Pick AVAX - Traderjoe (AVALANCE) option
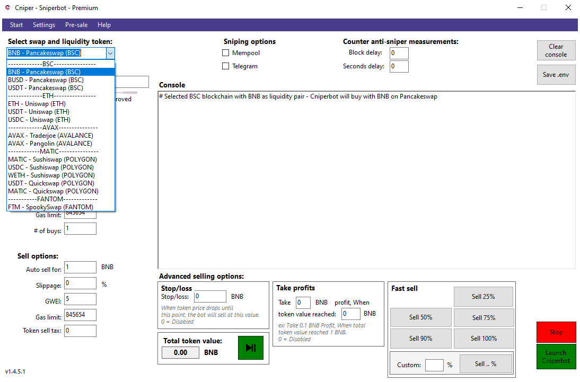 (60, 135)
